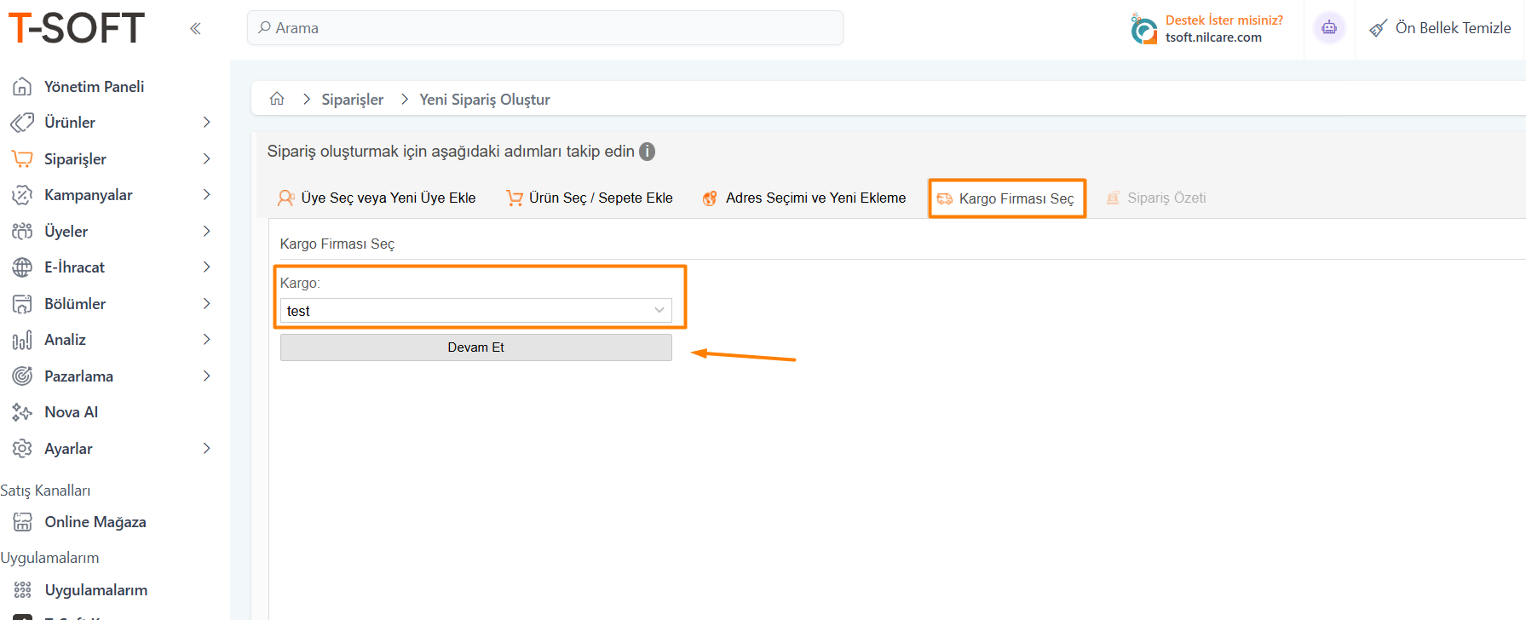
Task: Click the Ürünler tag icon
Action: [22, 123]
